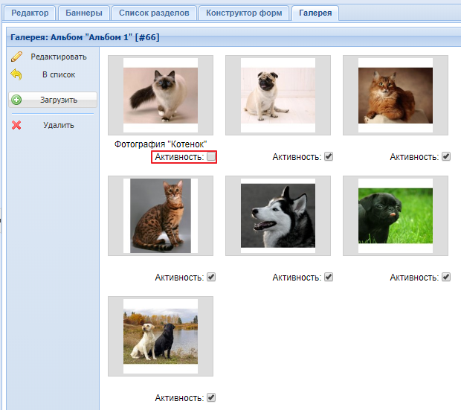Click the red X Delete icon
The width and height of the screenshot is (461, 410).
tap(16, 125)
